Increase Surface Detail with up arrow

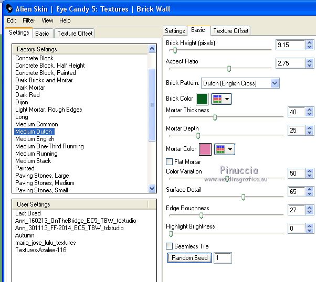click(x=310, y=189)
